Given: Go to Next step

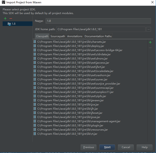Looking at the screenshot, I should (x=107, y=147).
